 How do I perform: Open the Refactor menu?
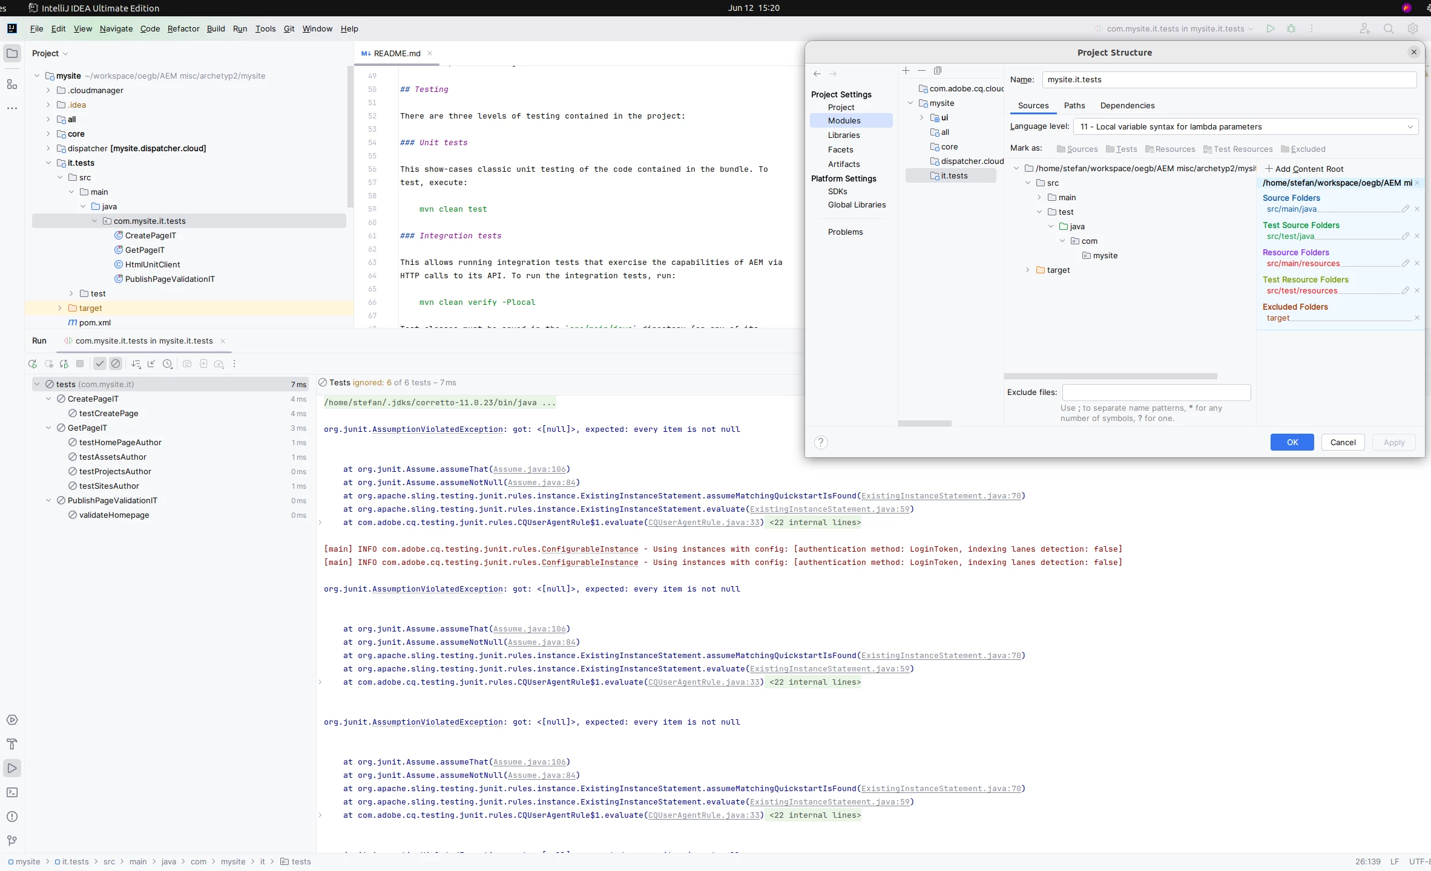[183, 28]
